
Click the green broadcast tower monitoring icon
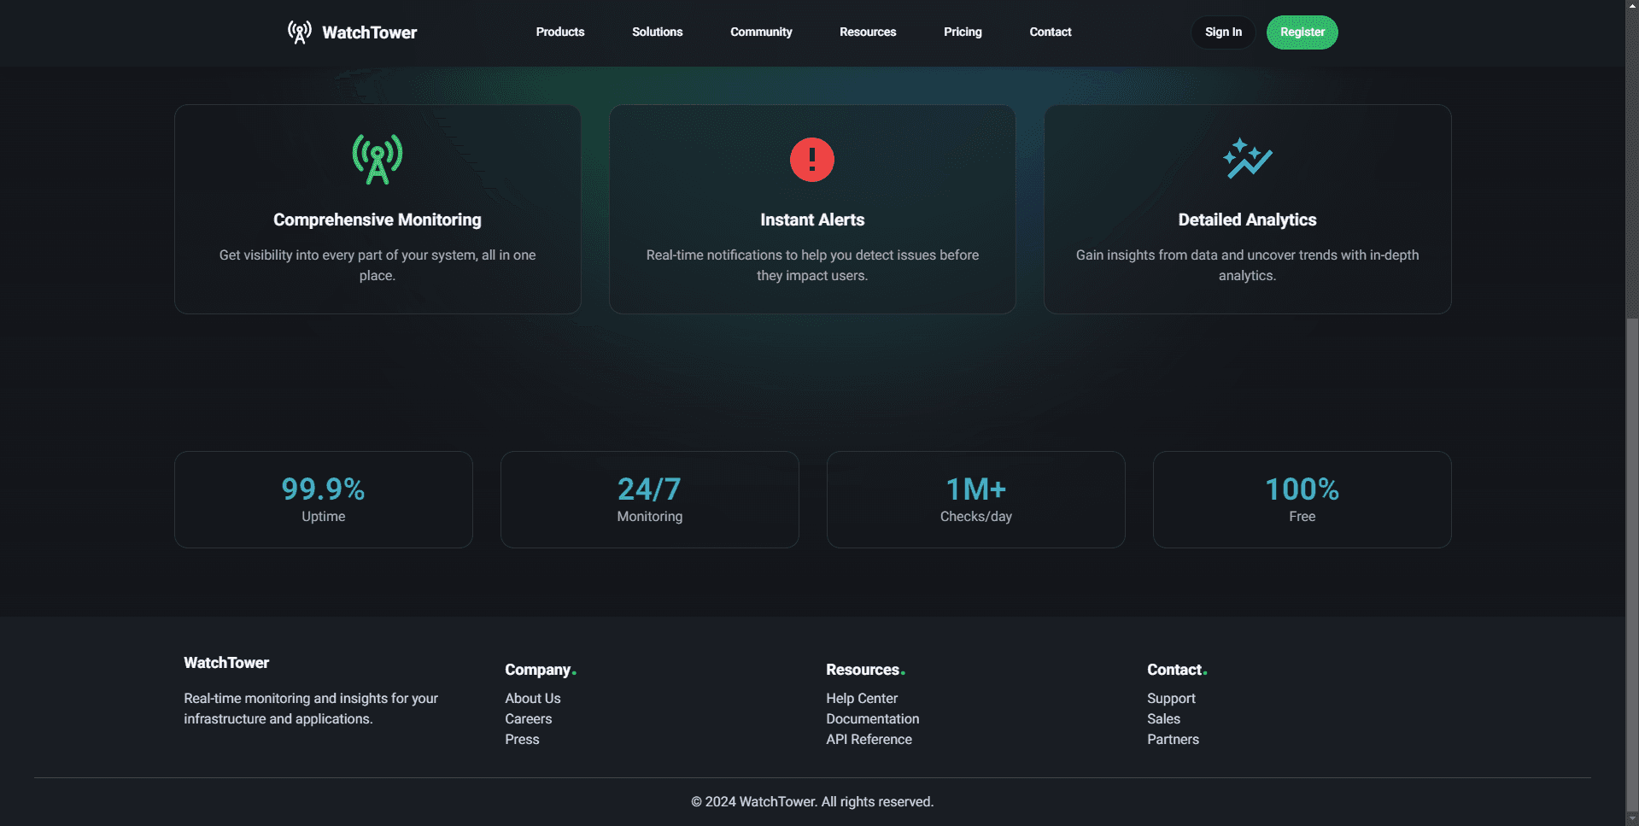pyautogui.click(x=377, y=160)
